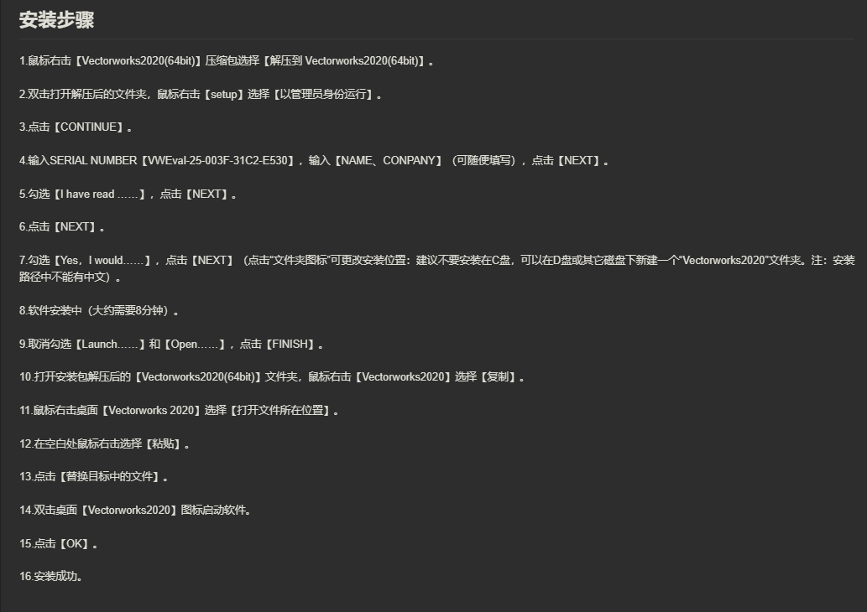Screen dimensions: 867x612
Task: Click step 13 about 替换目标中的文件
Action: [93, 476]
